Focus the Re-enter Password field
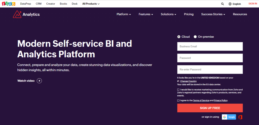 click(210, 70)
